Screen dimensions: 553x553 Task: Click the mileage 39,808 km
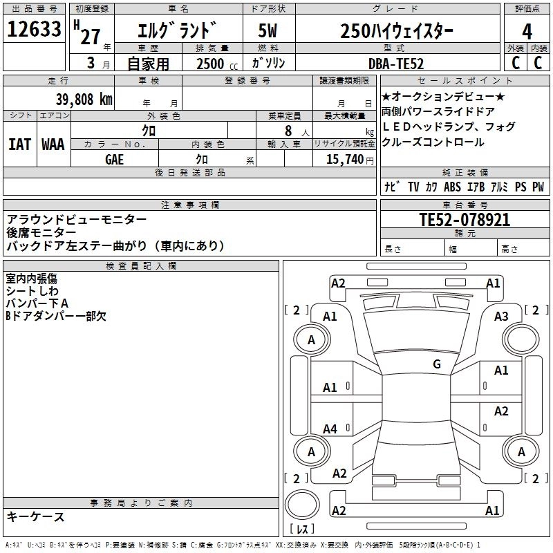click(84, 100)
